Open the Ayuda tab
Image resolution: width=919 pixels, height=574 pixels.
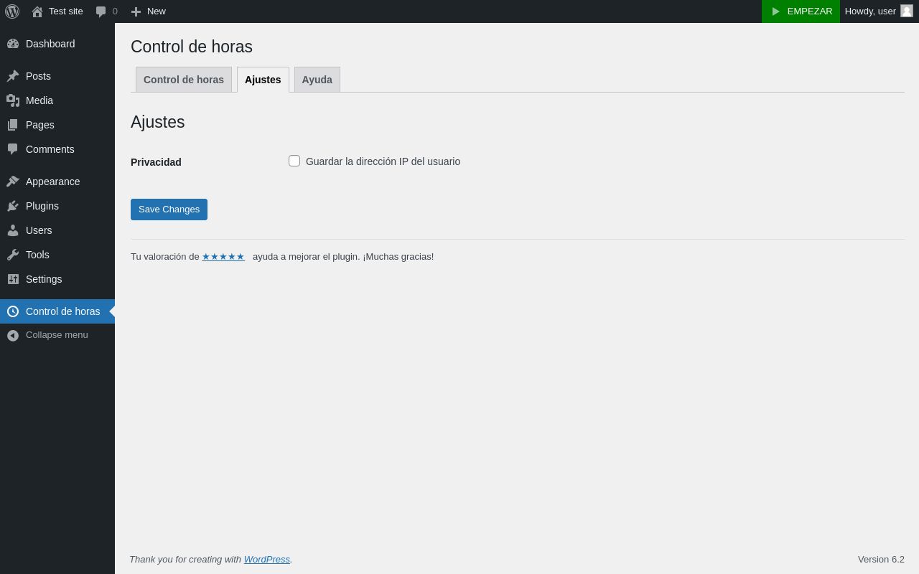pos(317,80)
